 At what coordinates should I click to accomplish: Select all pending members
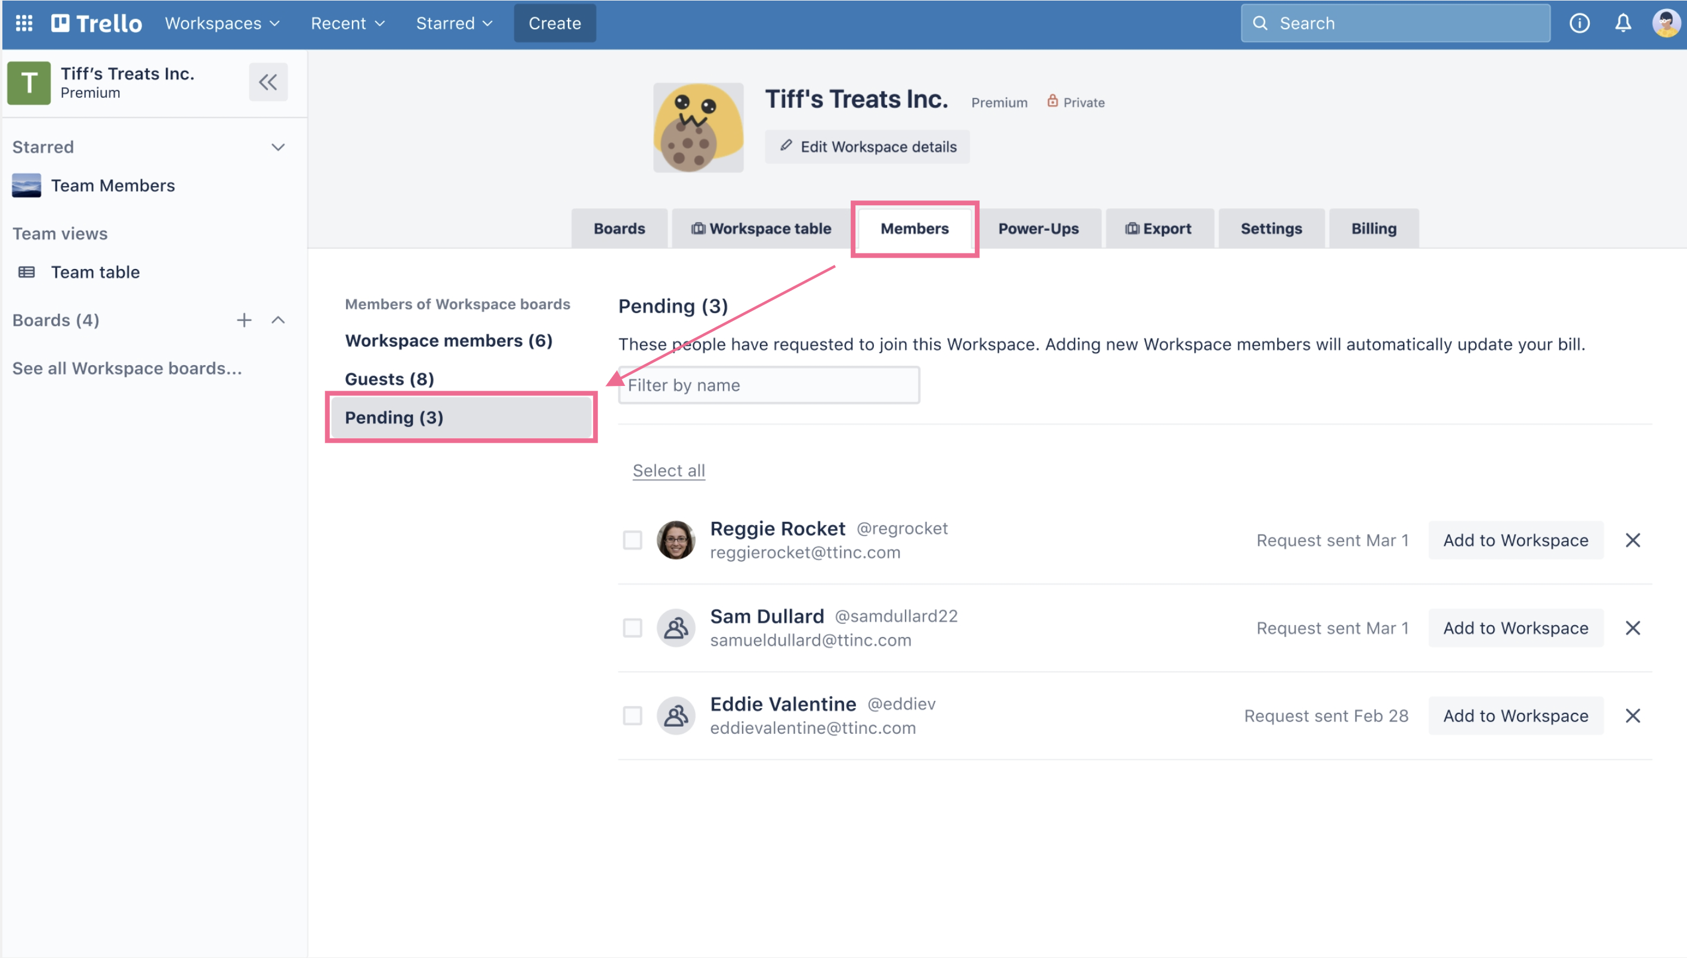668,469
